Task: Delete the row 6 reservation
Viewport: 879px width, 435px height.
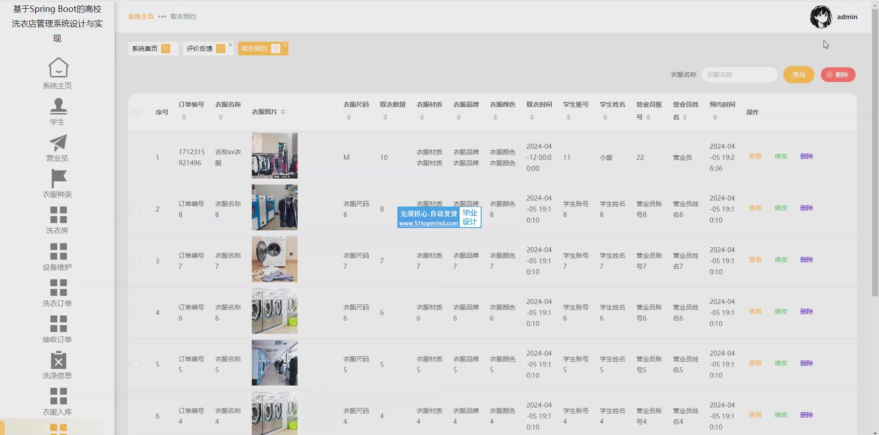Action: pyautogui.click(x=806, y=415)
